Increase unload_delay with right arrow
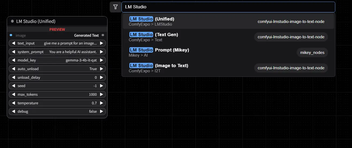352x148 pixels. [x=101, y=77]
